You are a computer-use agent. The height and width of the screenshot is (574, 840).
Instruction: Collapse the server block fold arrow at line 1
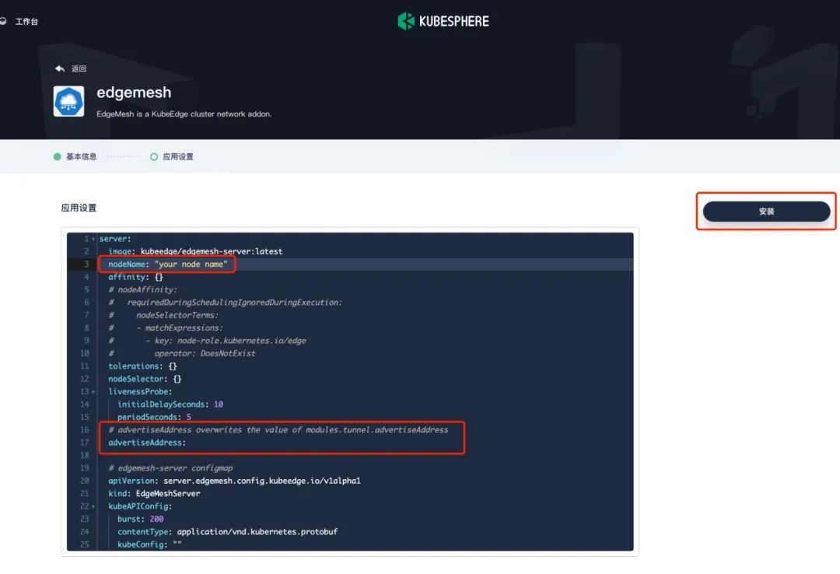coord(93,239)
